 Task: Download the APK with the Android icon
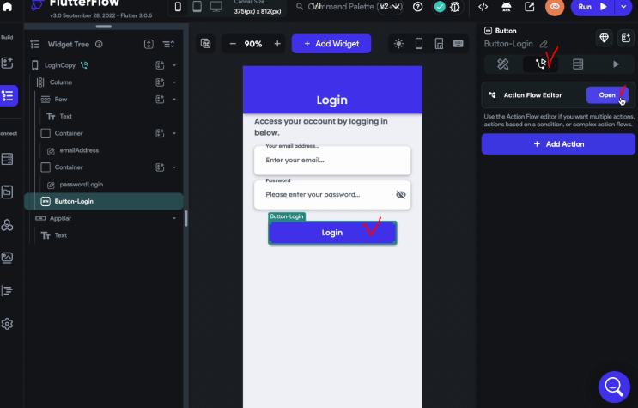(x=506, y=7)
